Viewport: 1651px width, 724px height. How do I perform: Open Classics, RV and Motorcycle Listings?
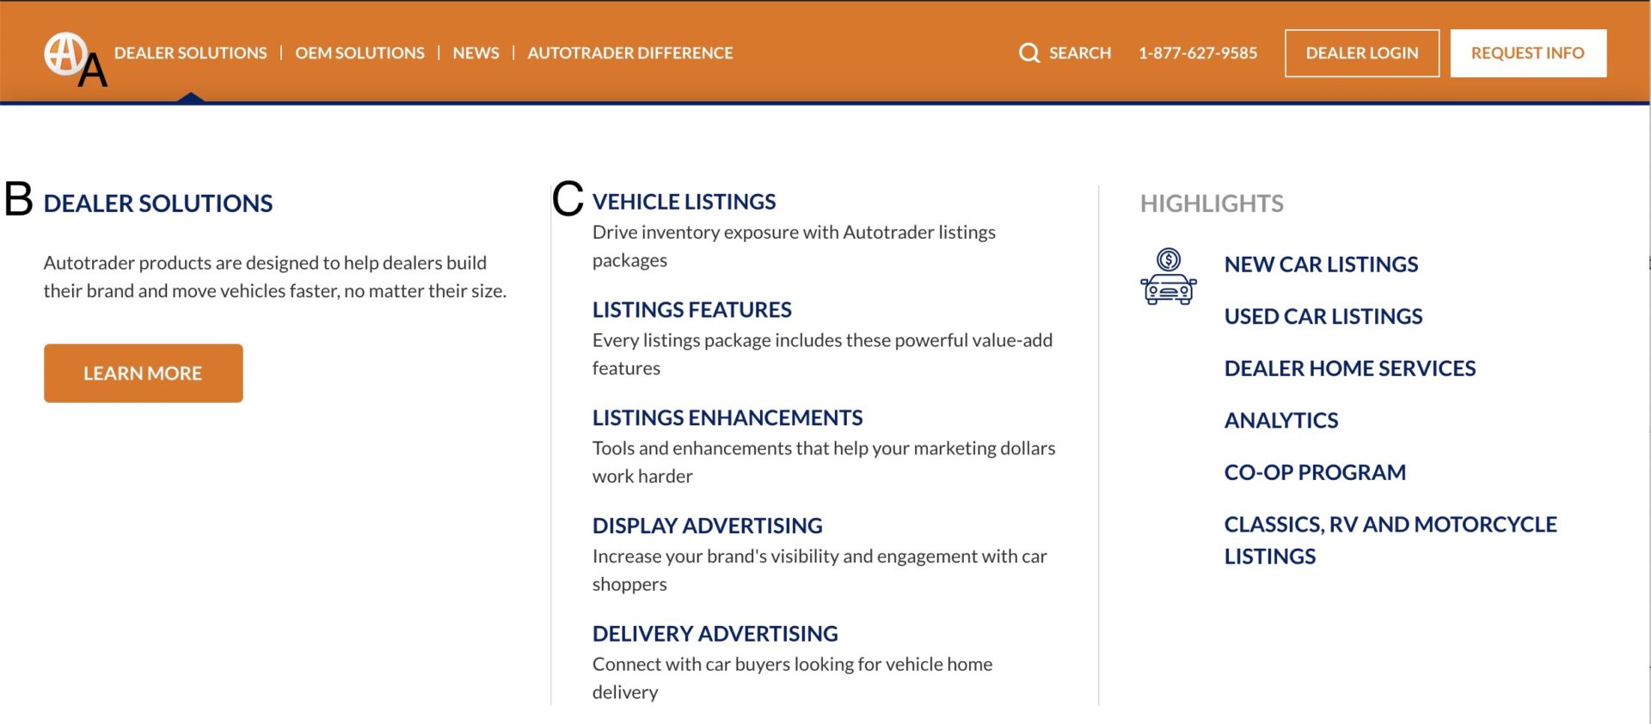1390,540
